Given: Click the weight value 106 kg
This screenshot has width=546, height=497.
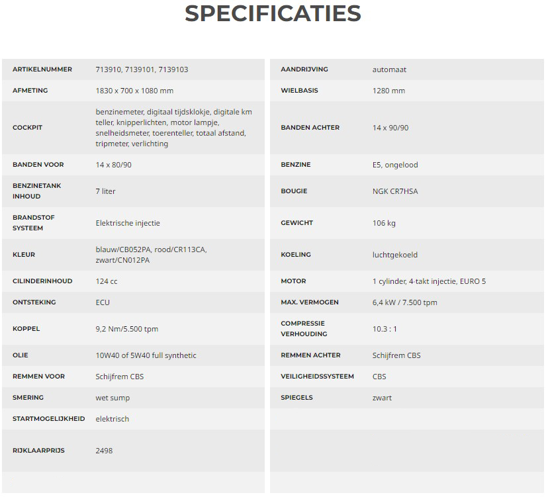Looking at the screenshot, I should tap(384, 223).
